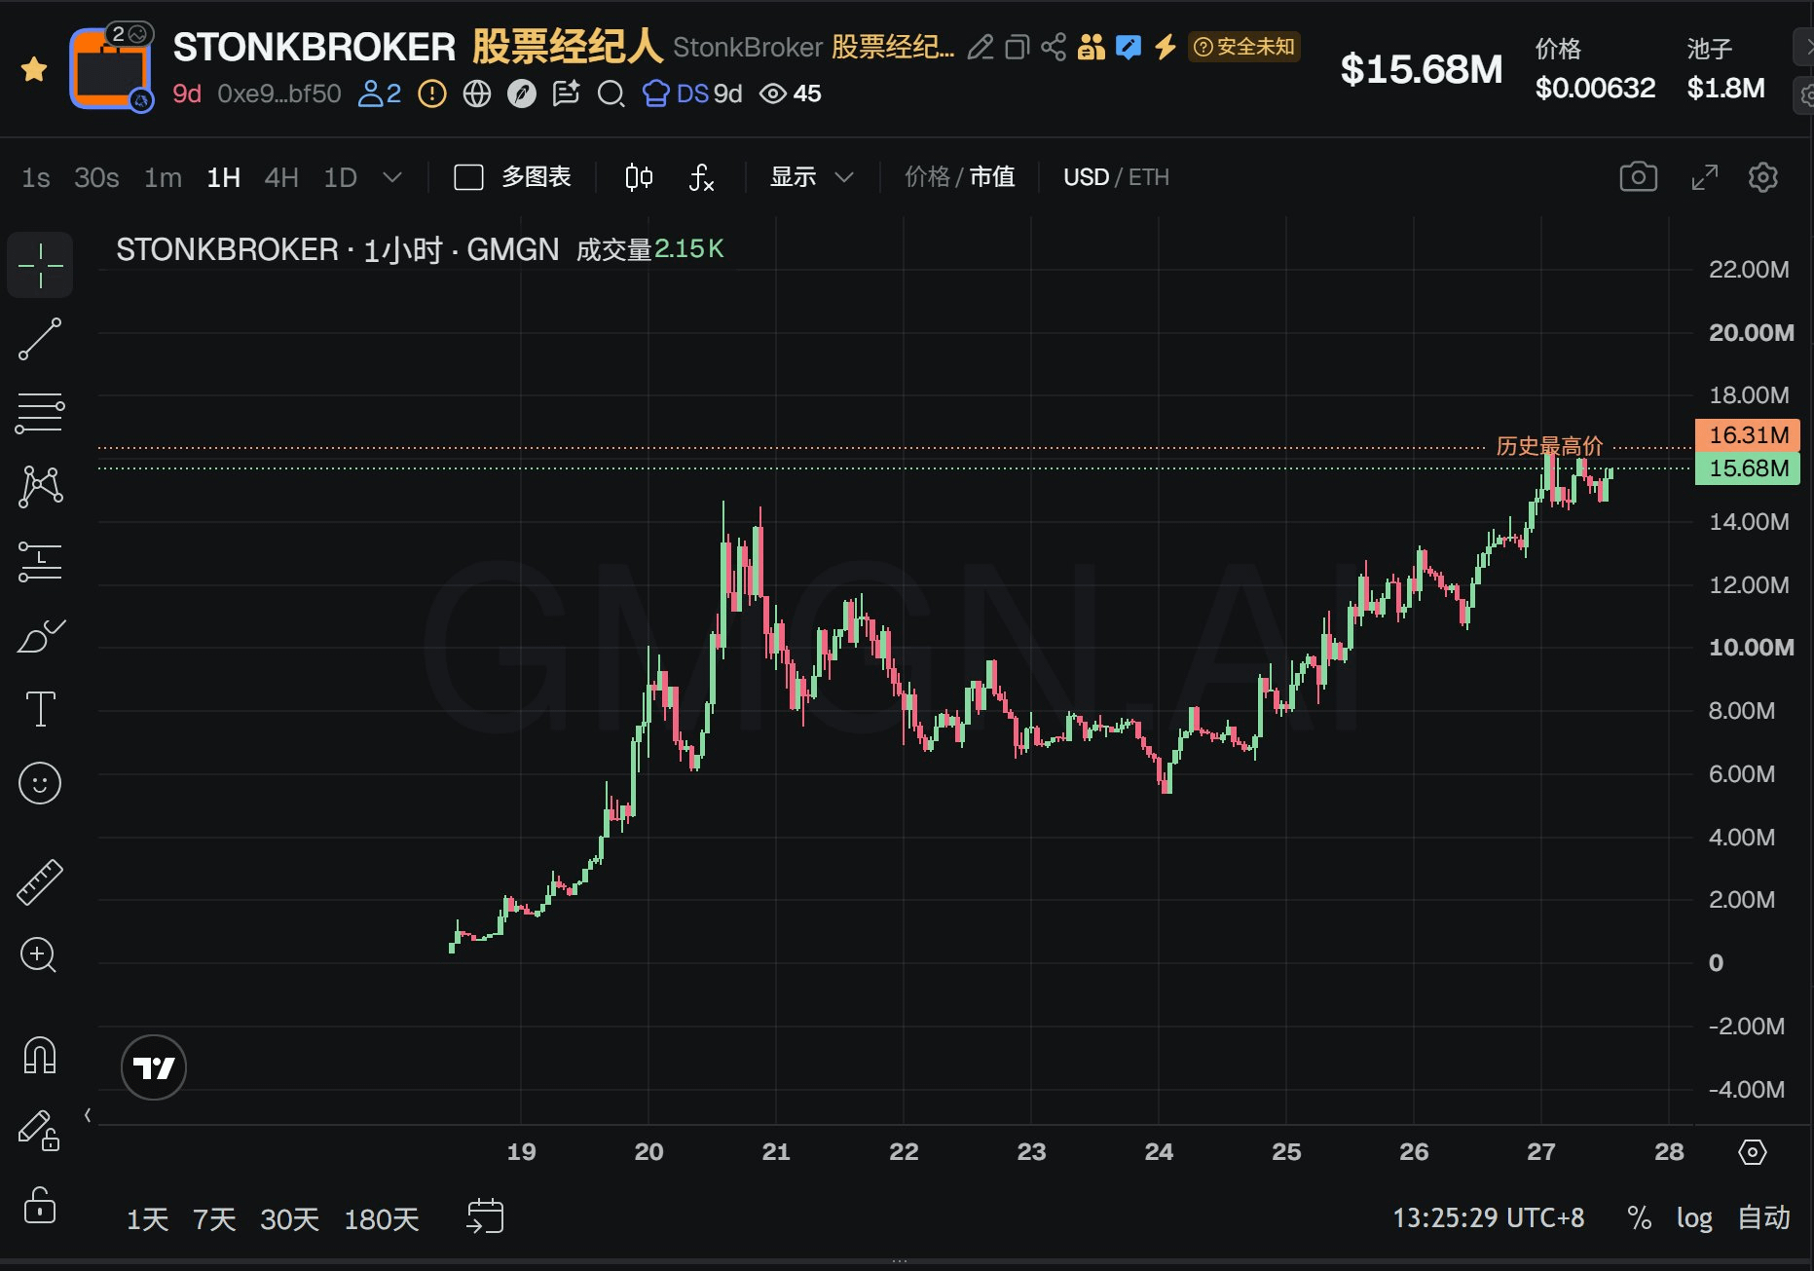The image size is (1814, 1271).
Task: Share the token using the share icon
Action: 1054,47
